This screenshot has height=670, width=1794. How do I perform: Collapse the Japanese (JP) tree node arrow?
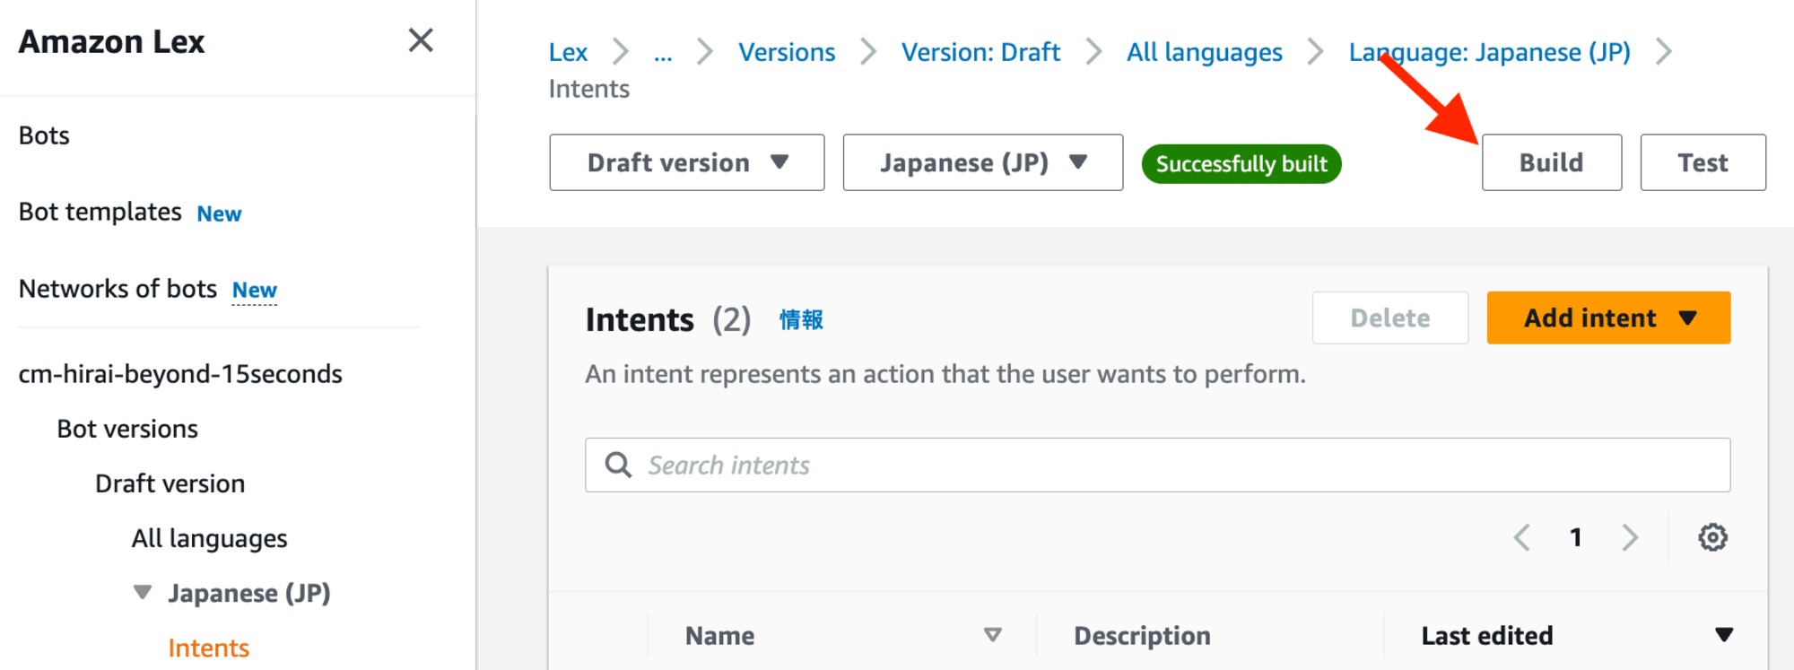click(143, 593)
